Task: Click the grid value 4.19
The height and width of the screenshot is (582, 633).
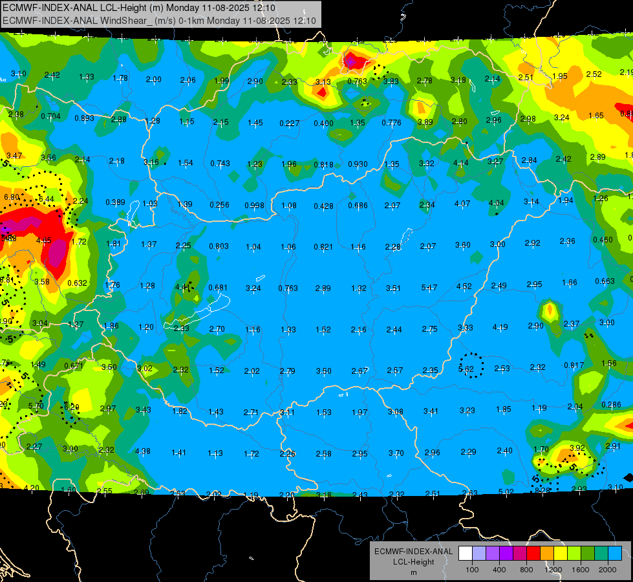Action: (500, 327)
